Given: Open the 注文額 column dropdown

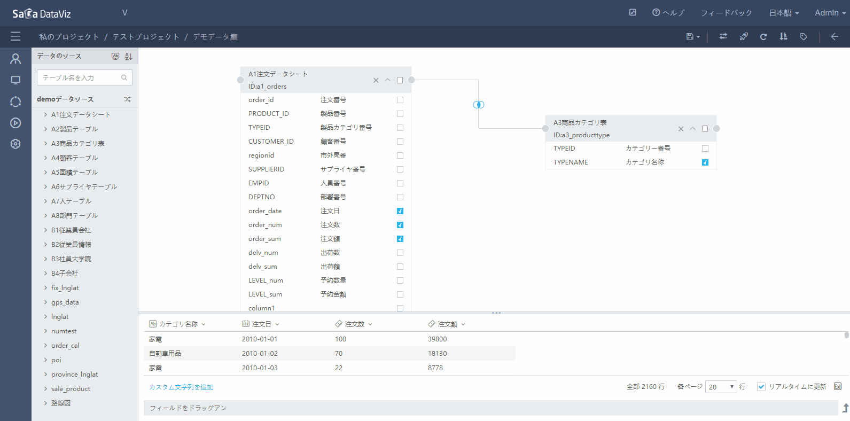Looking at the screenshot, I should [x=463, y=324].
